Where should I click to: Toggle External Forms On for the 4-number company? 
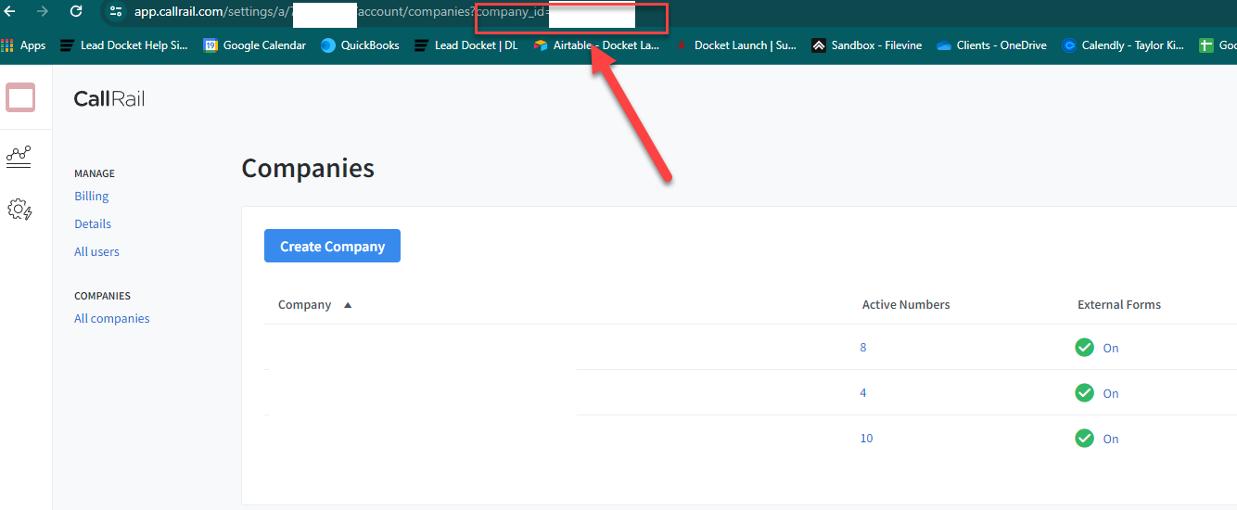click(1097, 393)
